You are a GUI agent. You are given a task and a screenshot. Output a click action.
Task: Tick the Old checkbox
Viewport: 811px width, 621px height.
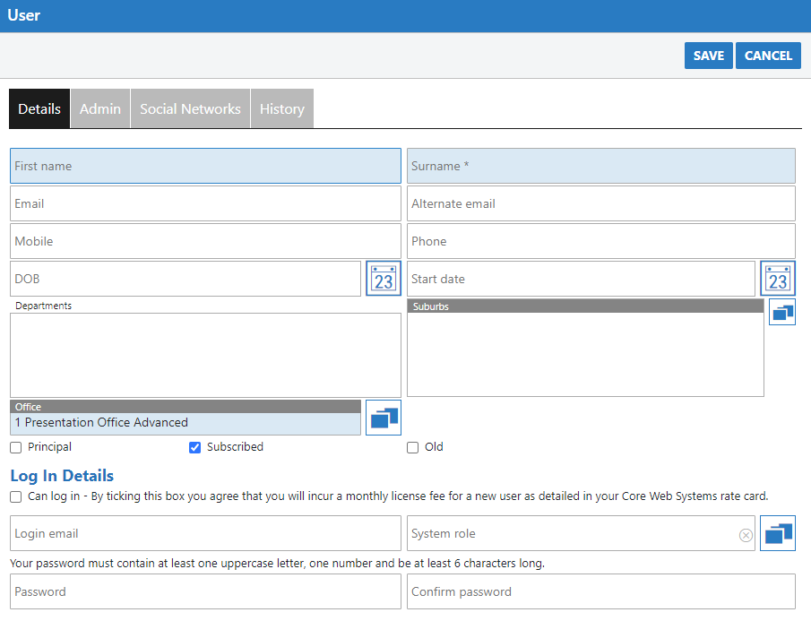coord(413,447)
